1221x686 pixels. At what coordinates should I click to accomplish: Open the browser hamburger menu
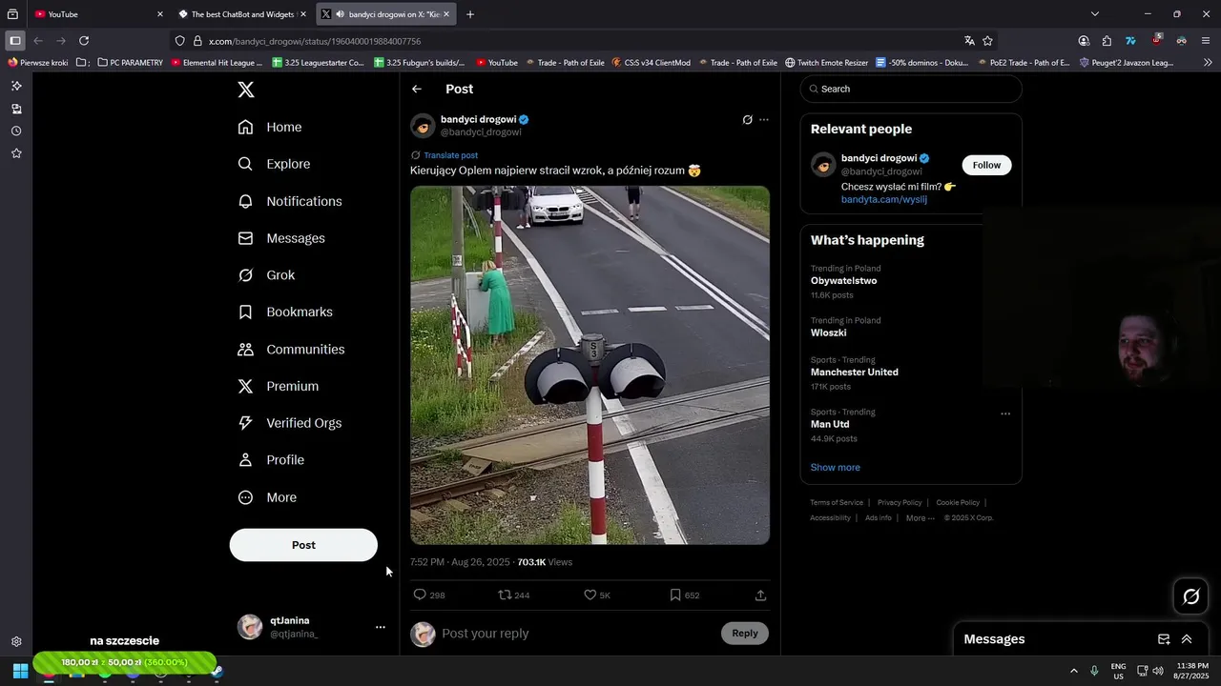click(1206, 41)
